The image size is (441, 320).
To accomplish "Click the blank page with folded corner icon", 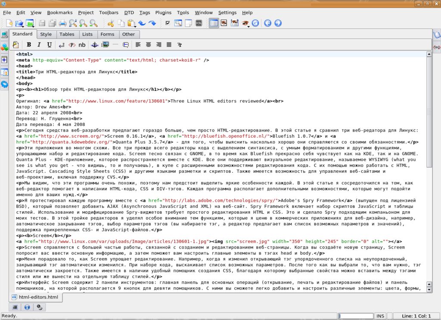I will coord(188,23).
